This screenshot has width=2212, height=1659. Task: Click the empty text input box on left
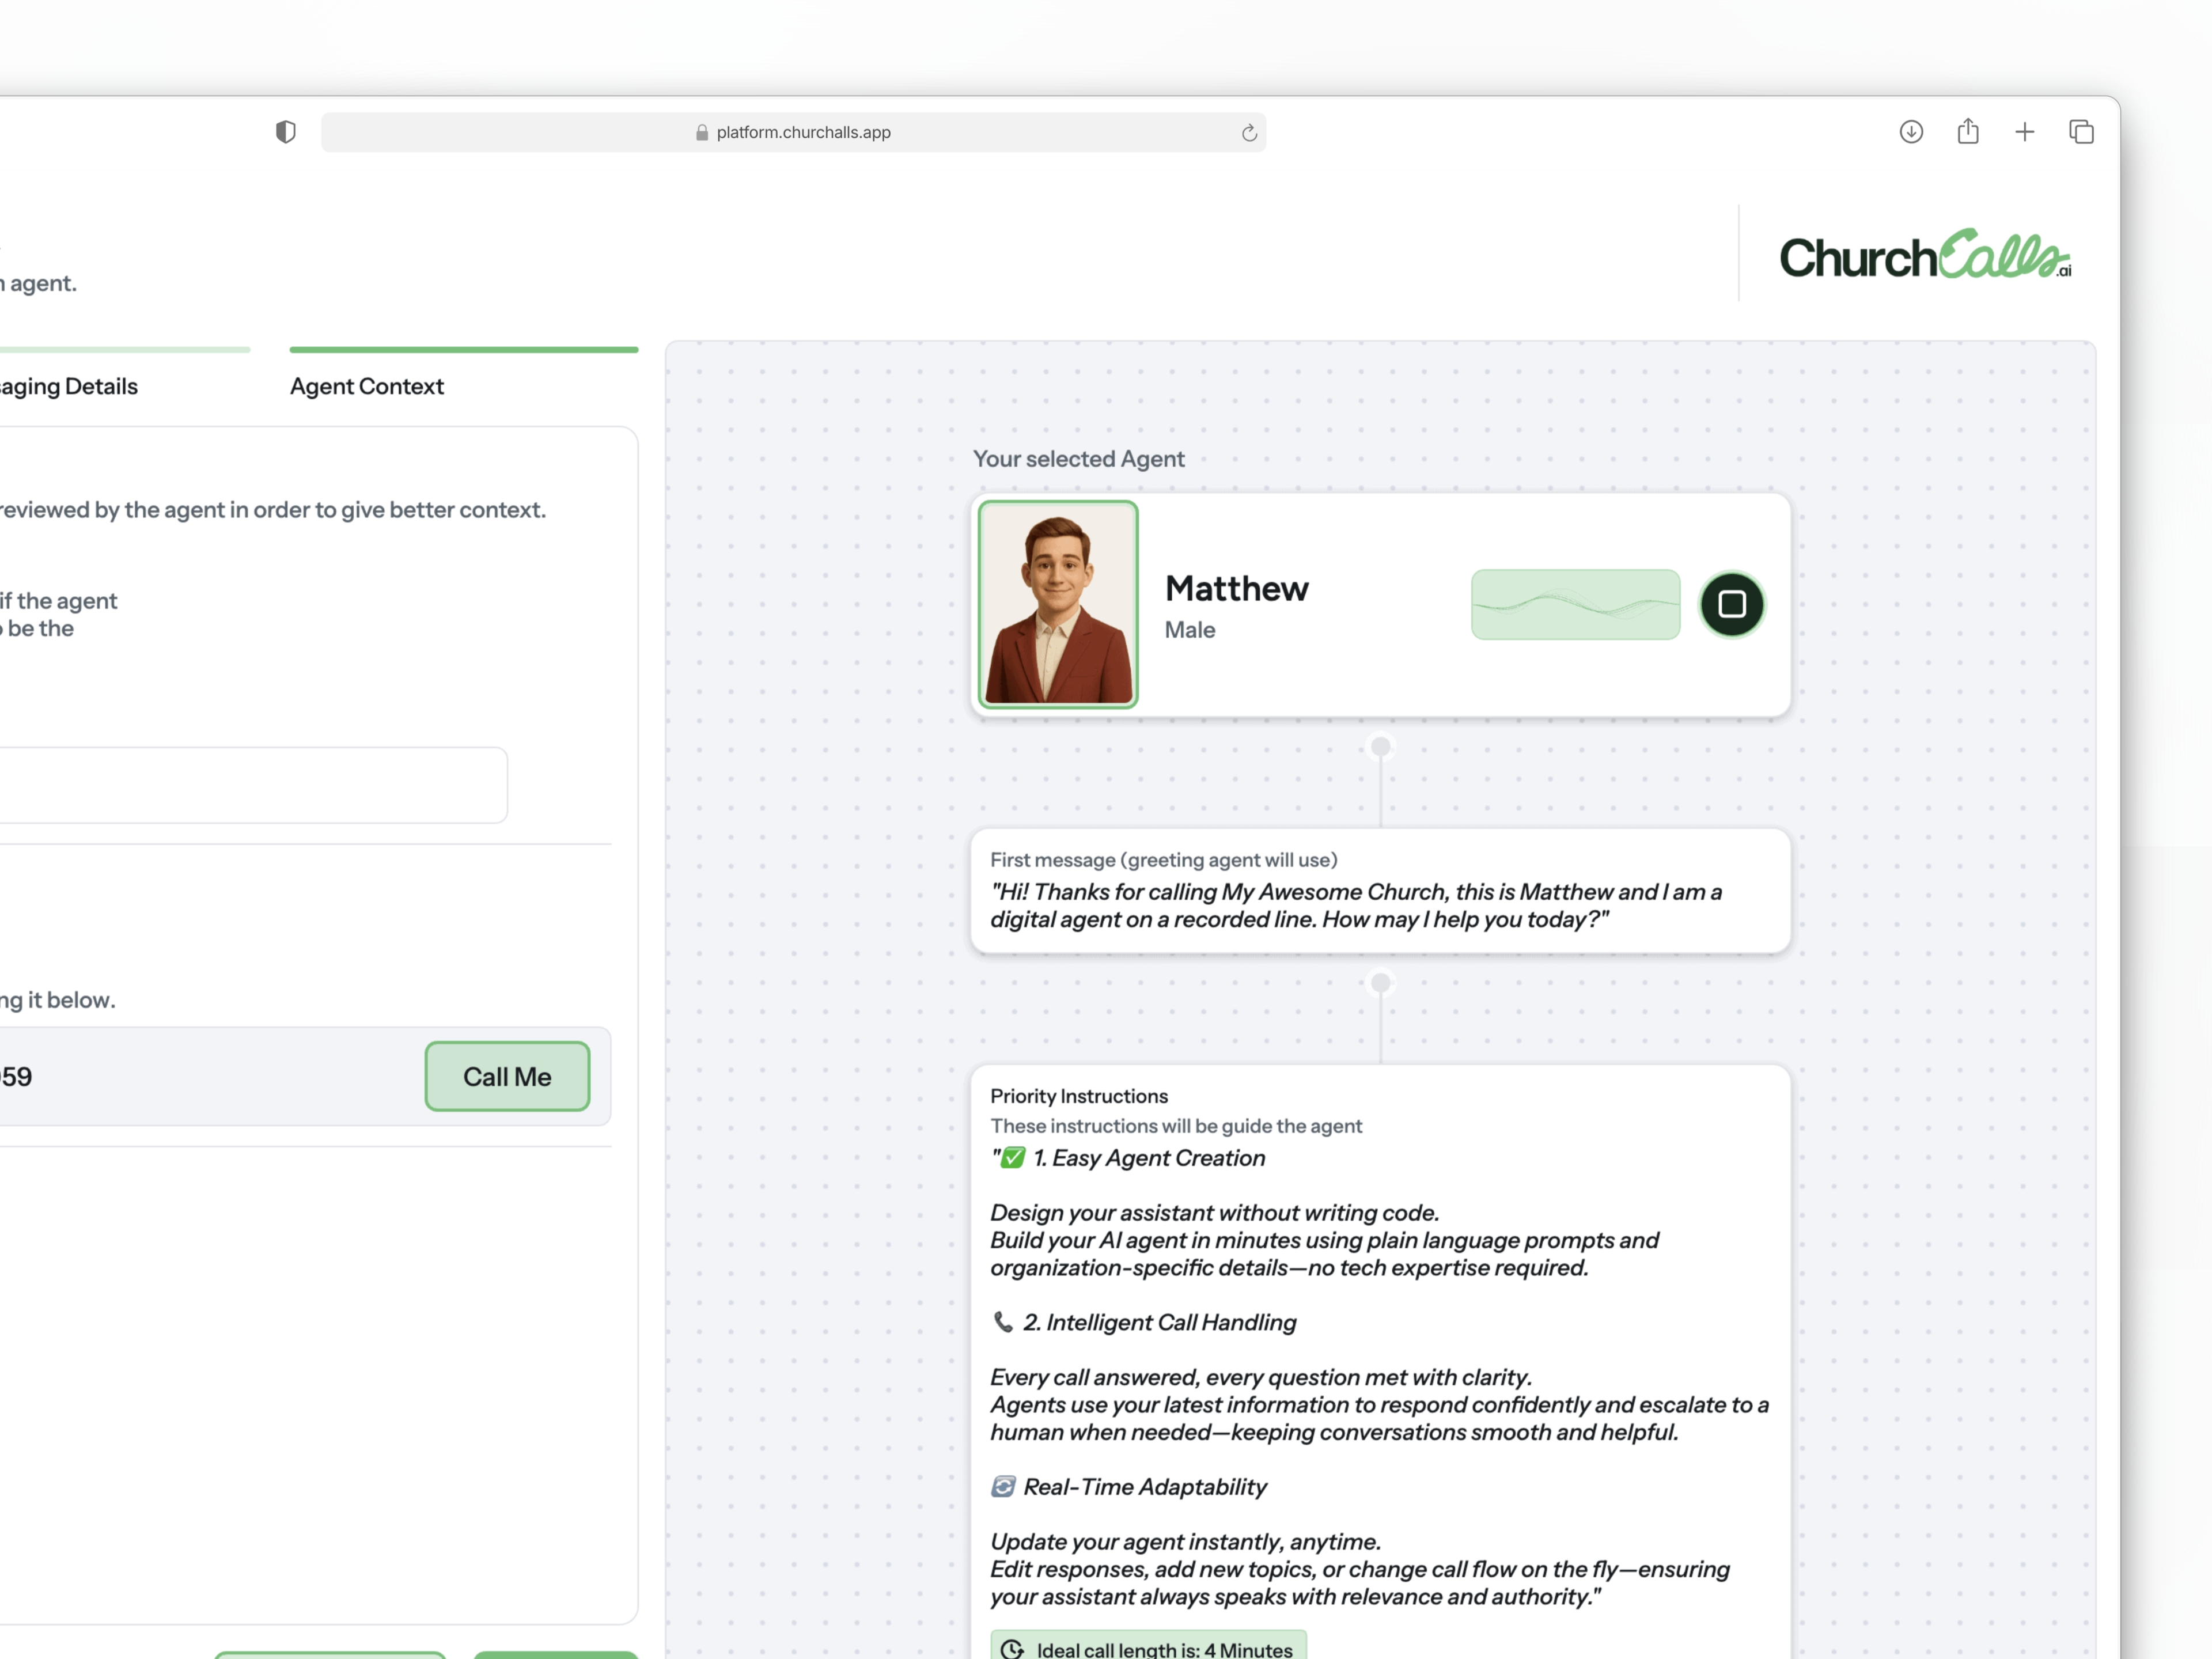(250, 785)
